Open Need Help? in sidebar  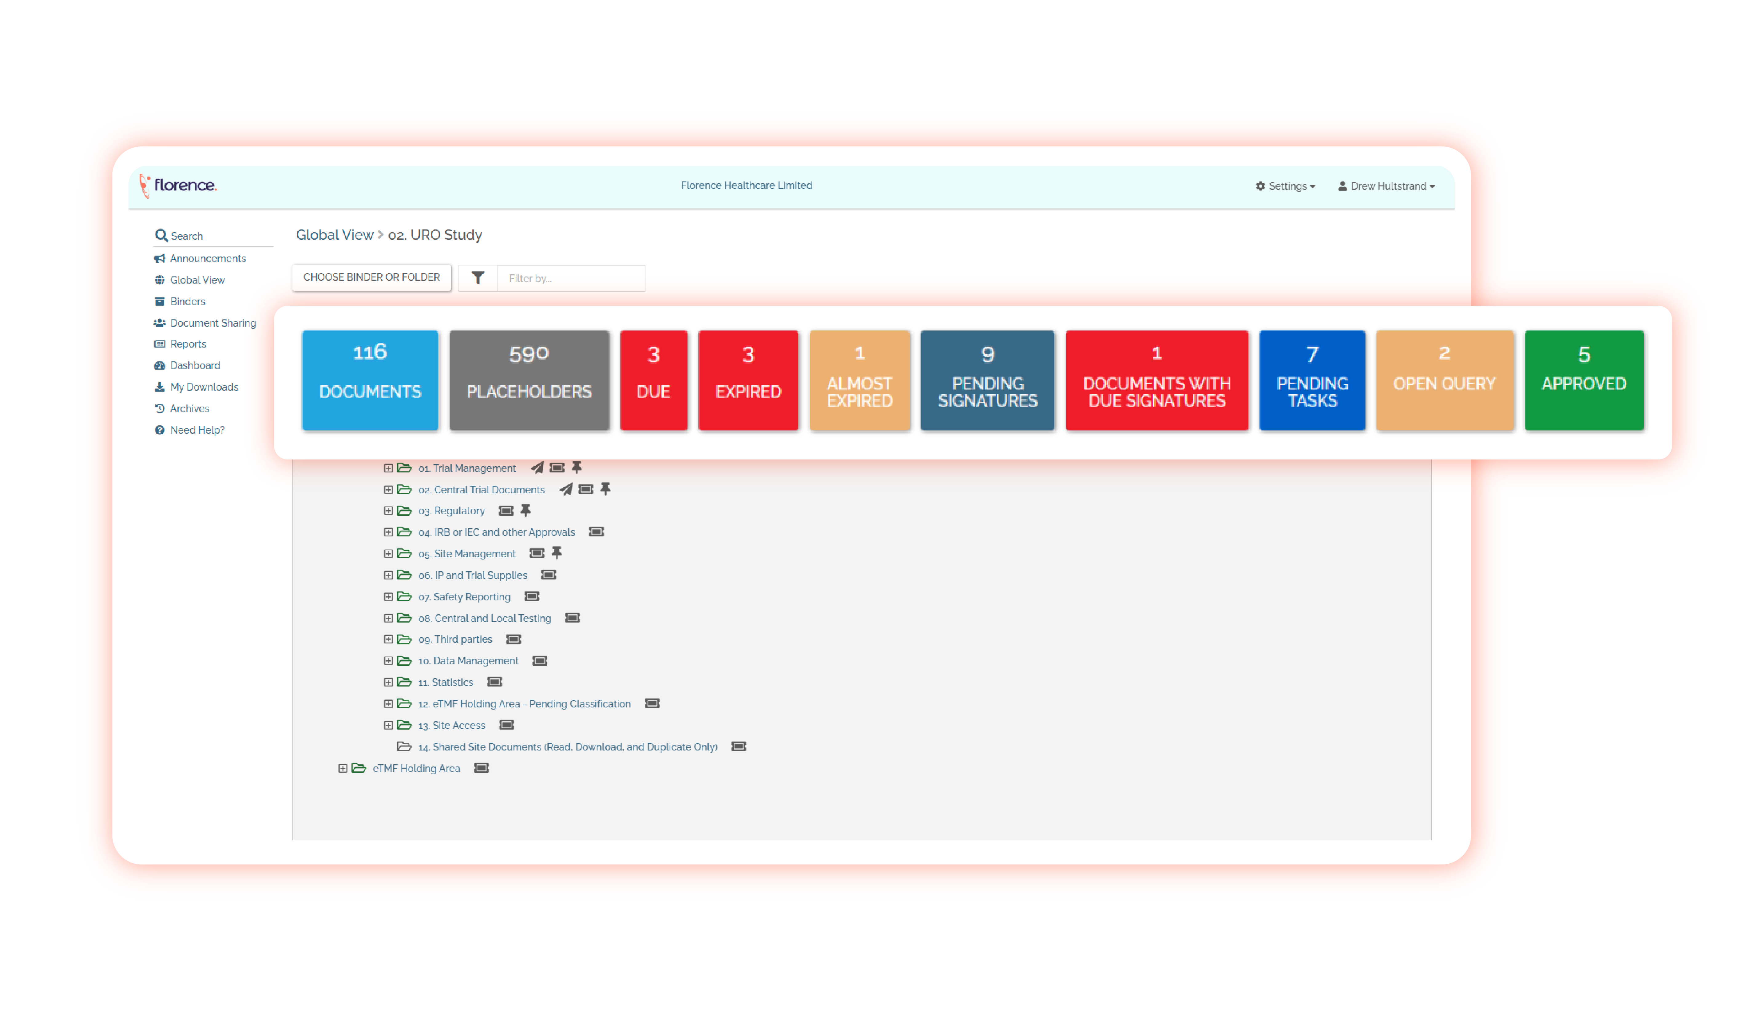pos(189,430)
